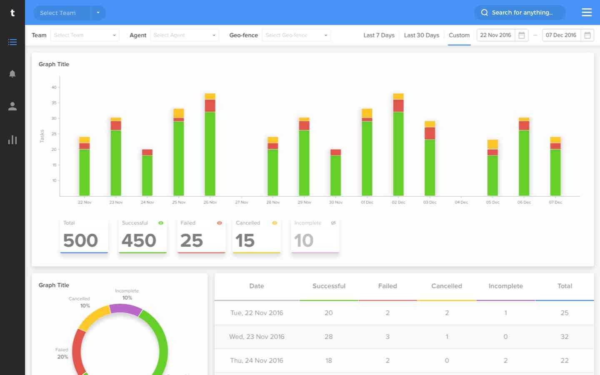Click total 25 in the 22 Nov row
This screenshot has width=600, height=375.
pyautogui.click(x=565, y=313)
